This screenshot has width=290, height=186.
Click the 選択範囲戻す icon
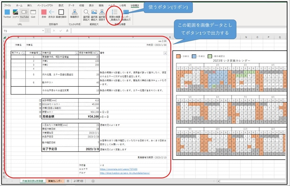(x=102, y=15)
